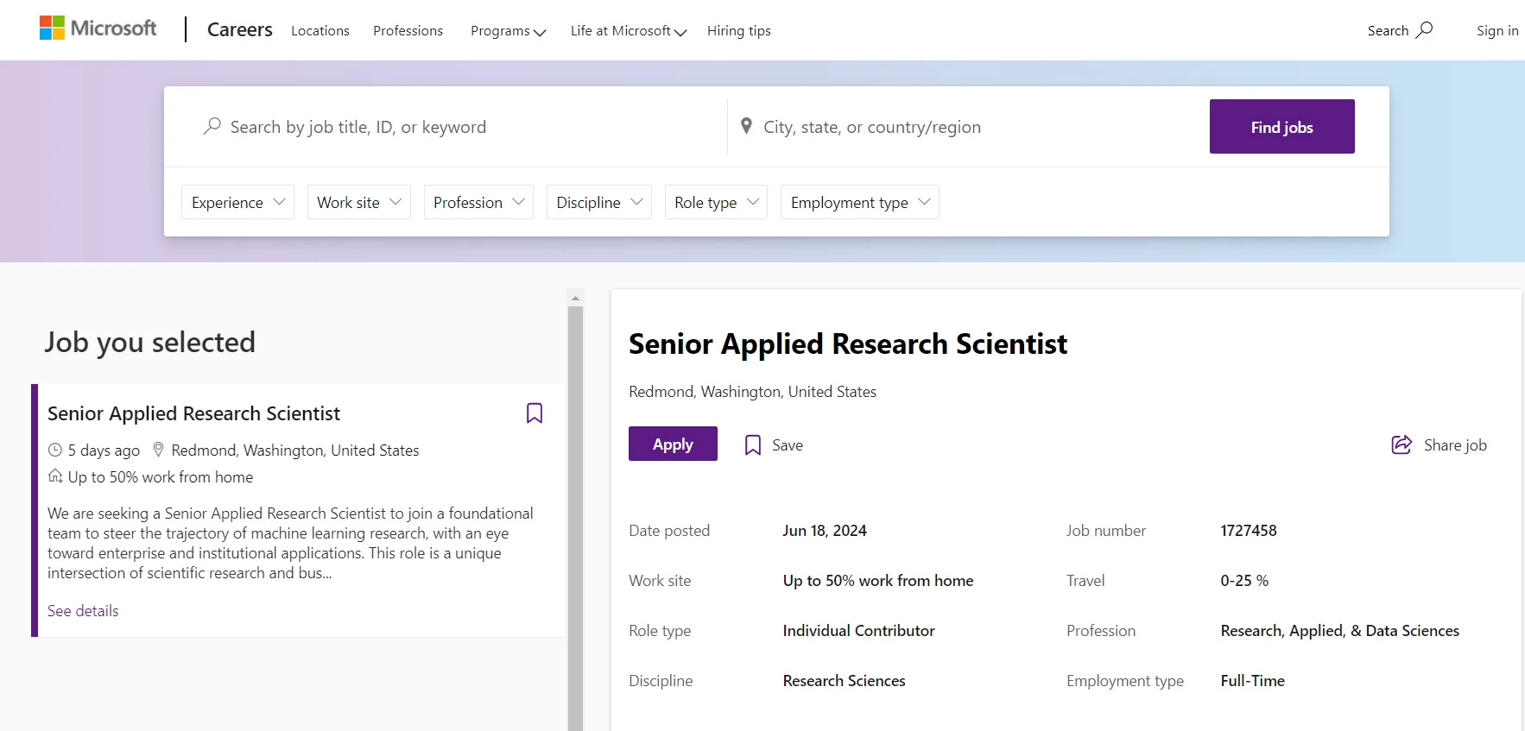Screen dimensions: 1525x731
Task: Click the travel value 0-25 %
Action: 1244,581
